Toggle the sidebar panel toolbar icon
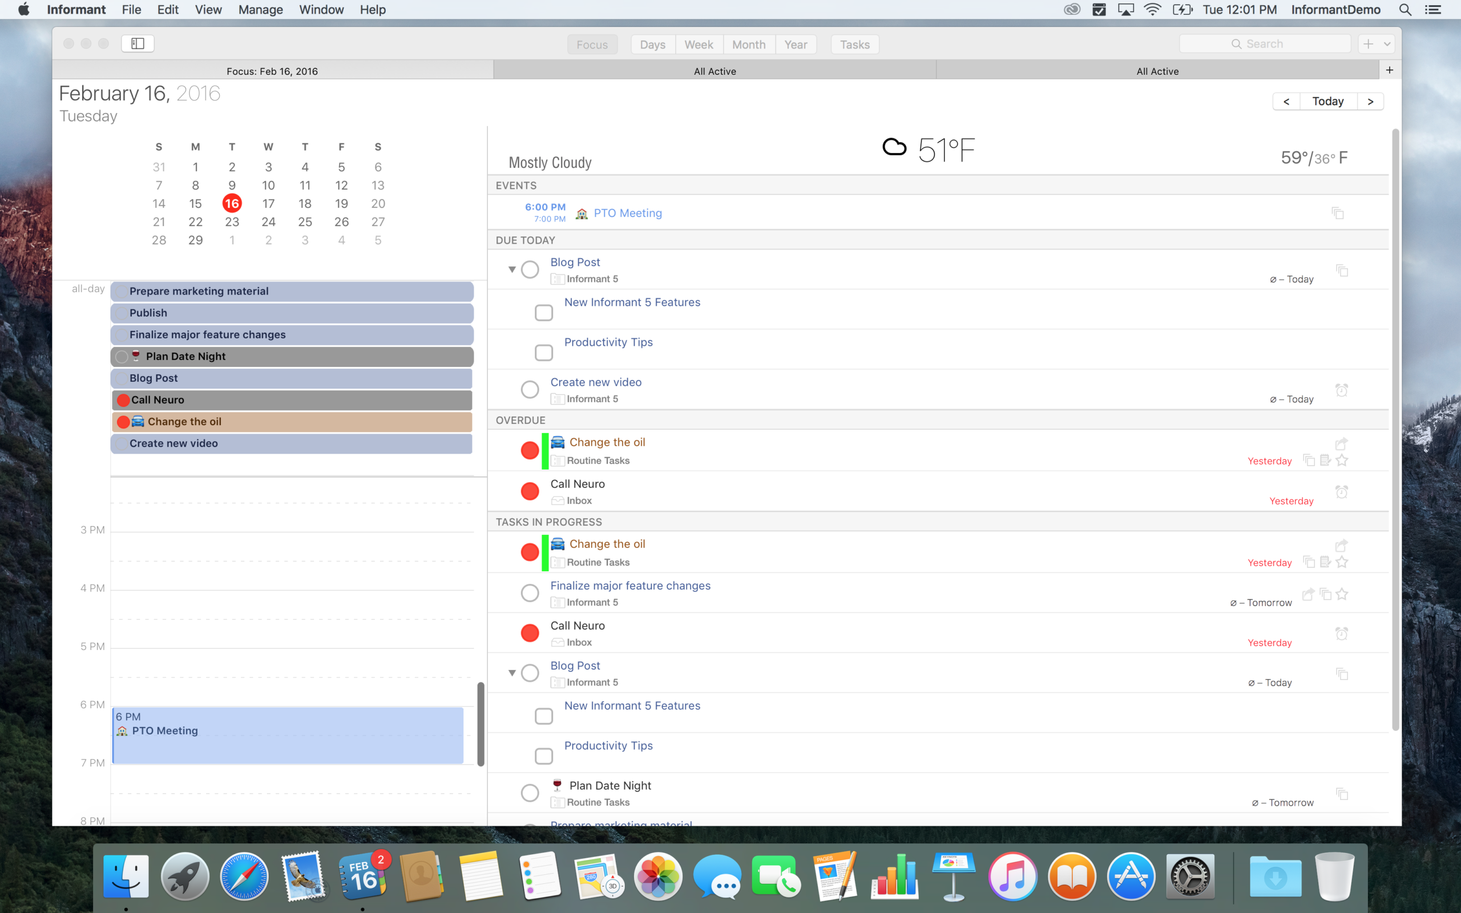Image resolution: width=1461 pixels, height=913 pixels. [138, 43]
